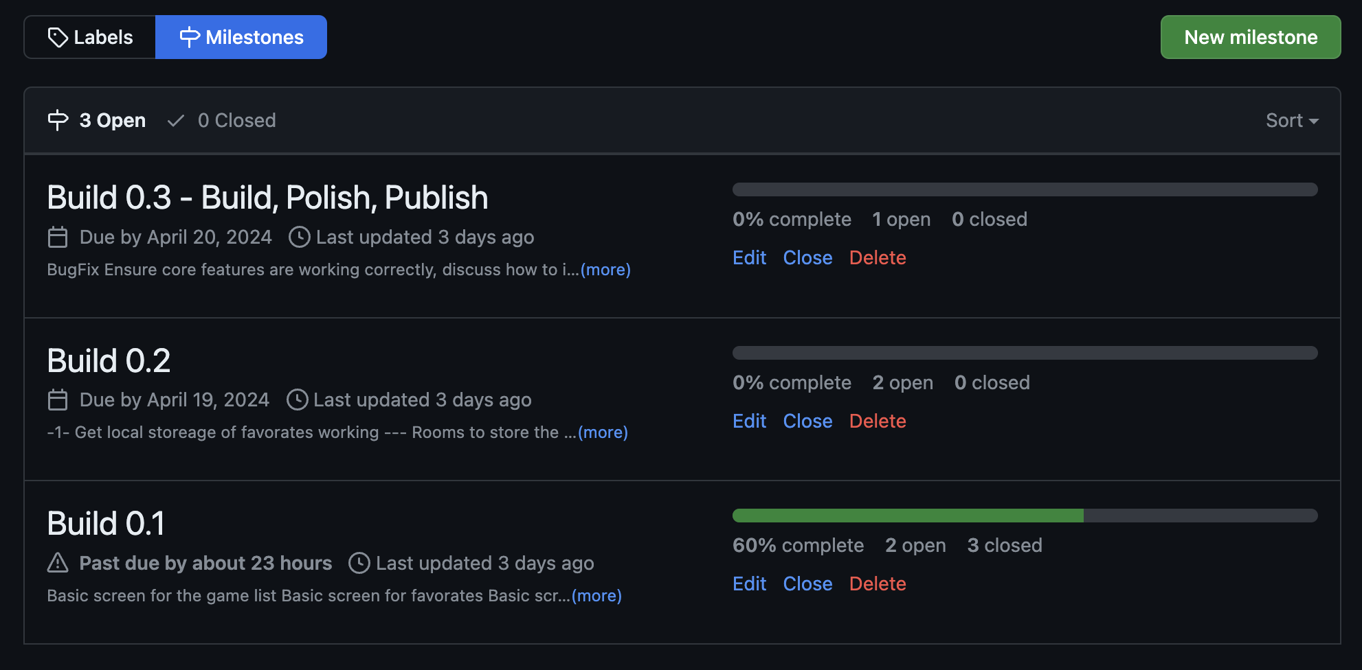This screenshot has height=670, width=1362.
Task: Edit the Build 0.1 milestone
Action: coord(749,584)
